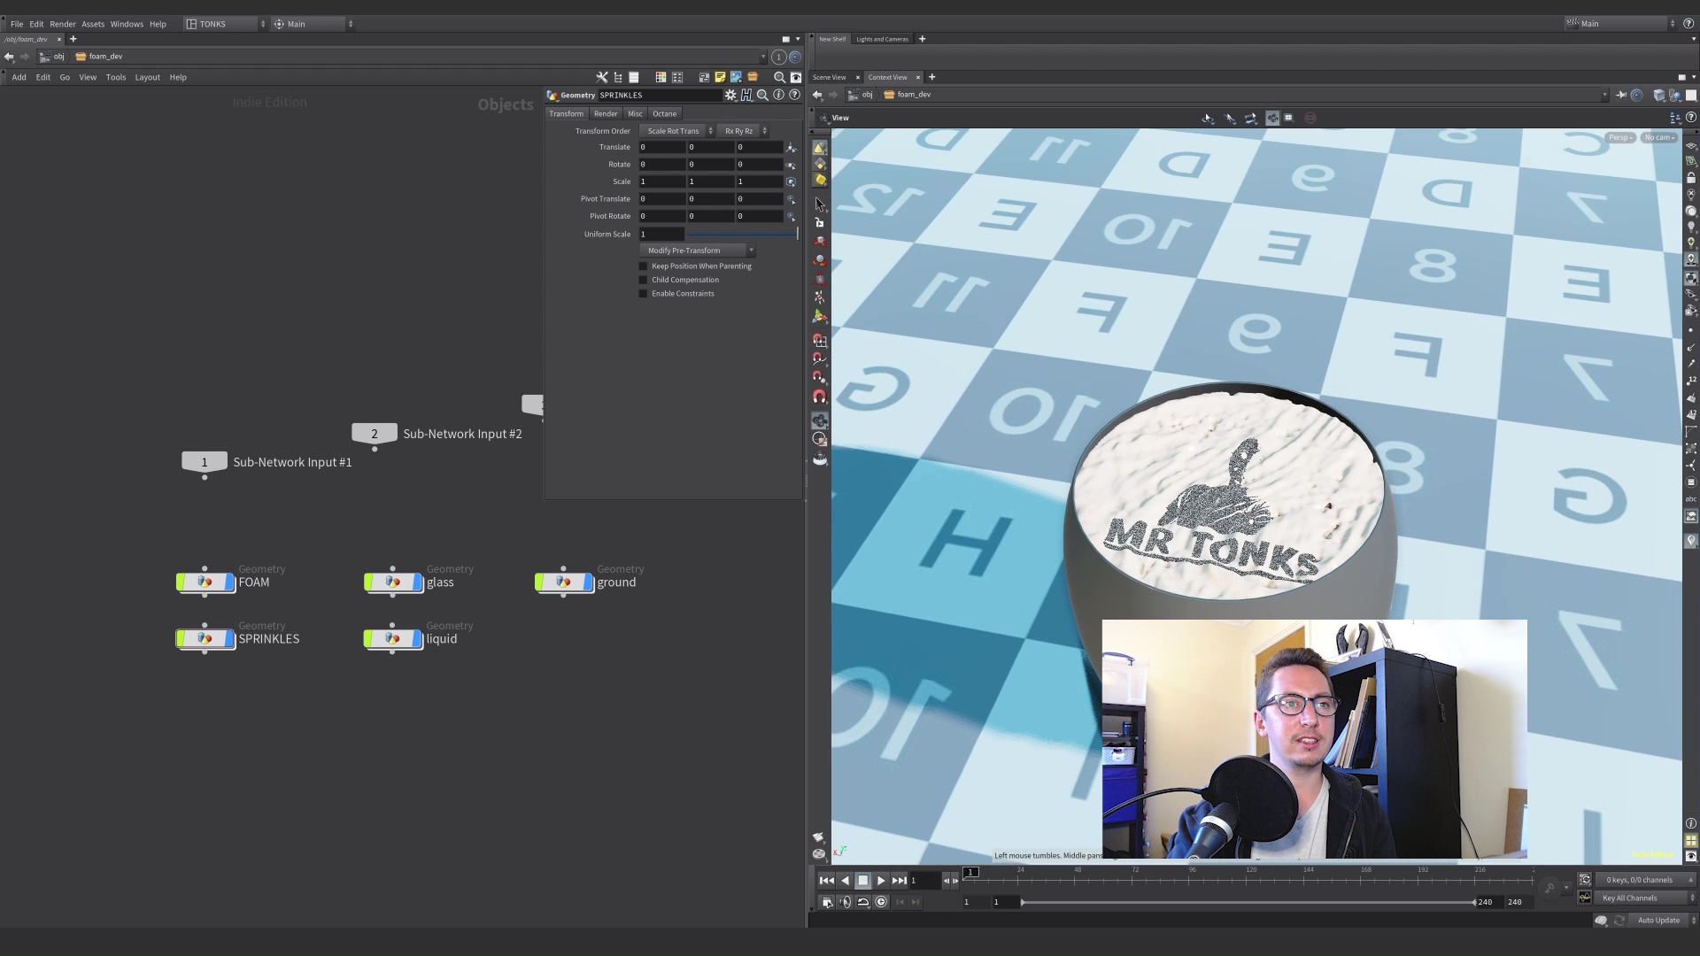Add a sticky note in the network editor
This screenshot has width=1700, height=956.
720,77
